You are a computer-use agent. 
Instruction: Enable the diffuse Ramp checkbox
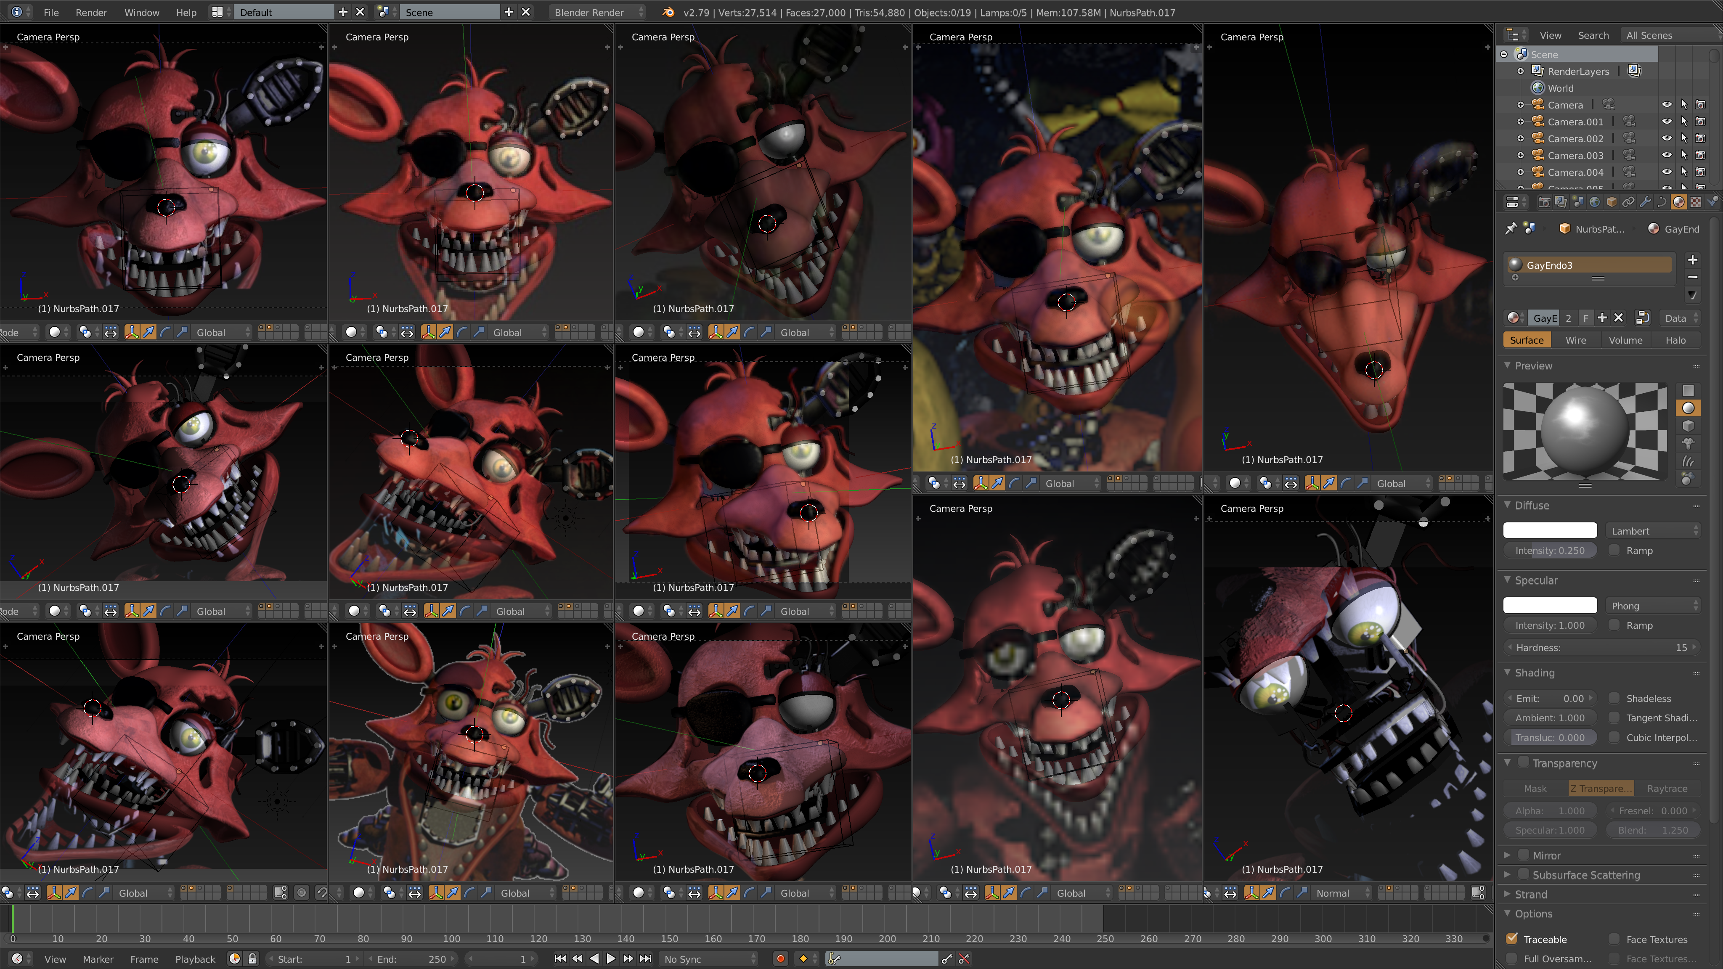click(1614, 551)
